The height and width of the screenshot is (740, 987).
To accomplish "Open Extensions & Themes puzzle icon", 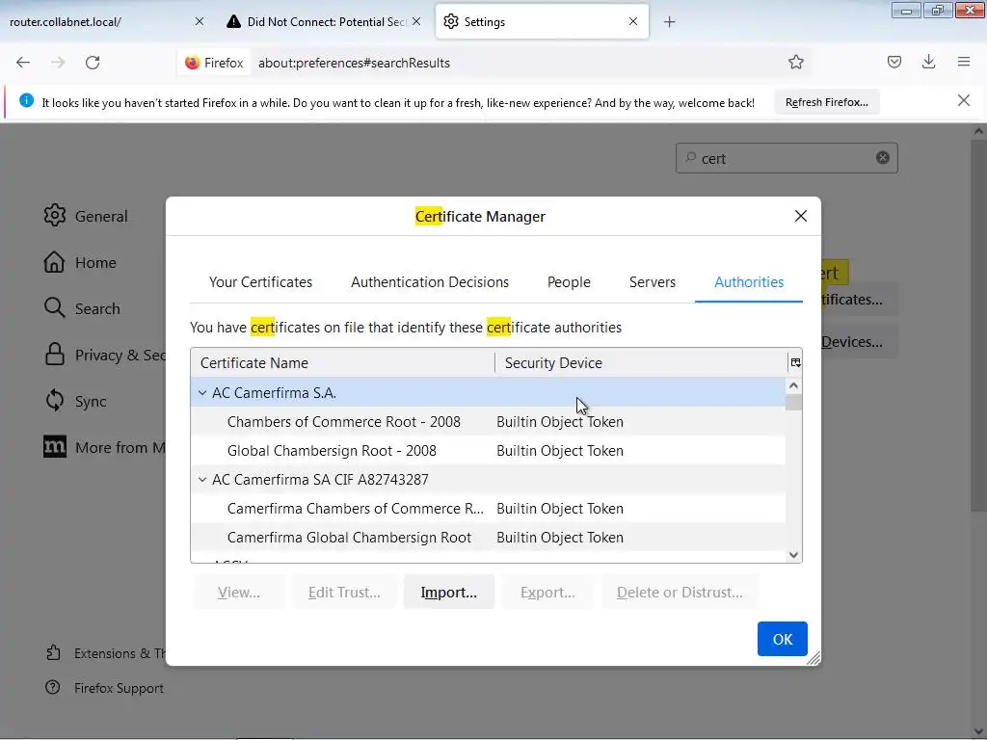I will coord(54,653).
